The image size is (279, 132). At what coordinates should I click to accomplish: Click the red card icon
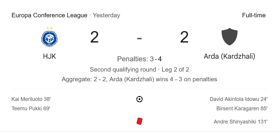pos(139,121)
